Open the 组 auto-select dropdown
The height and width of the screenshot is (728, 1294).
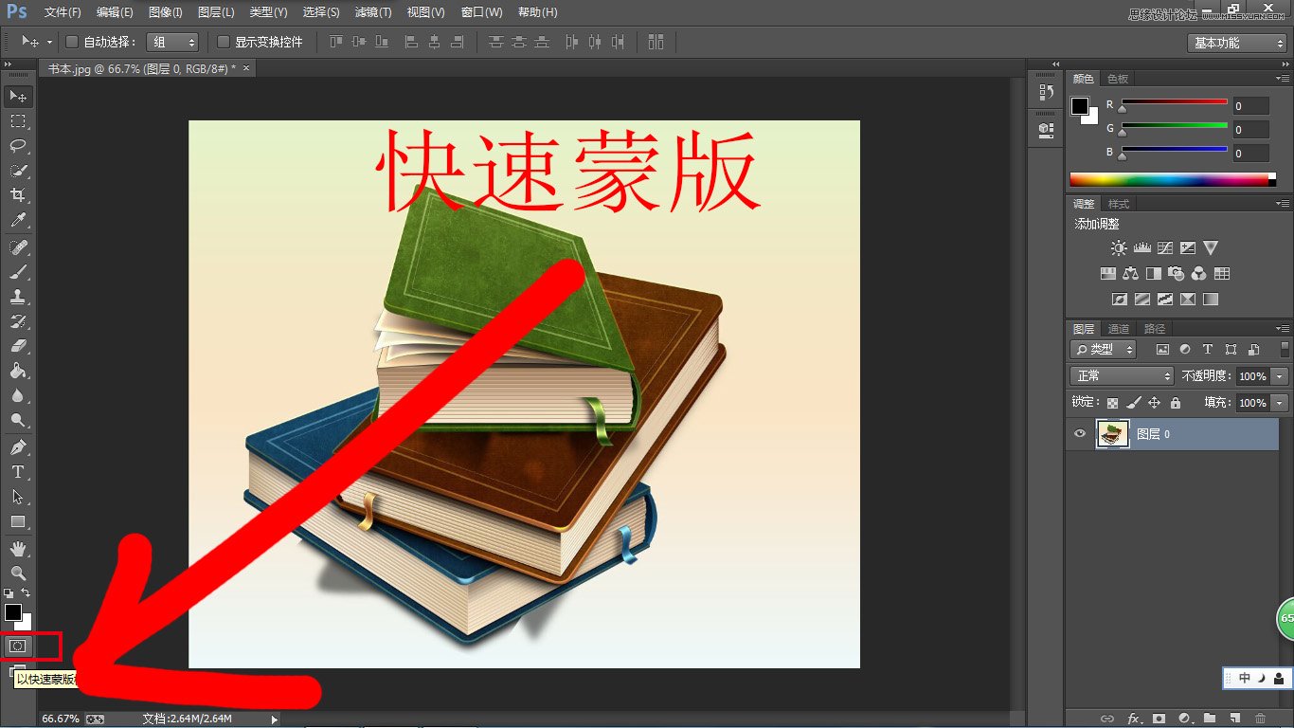tap(172, 42)
